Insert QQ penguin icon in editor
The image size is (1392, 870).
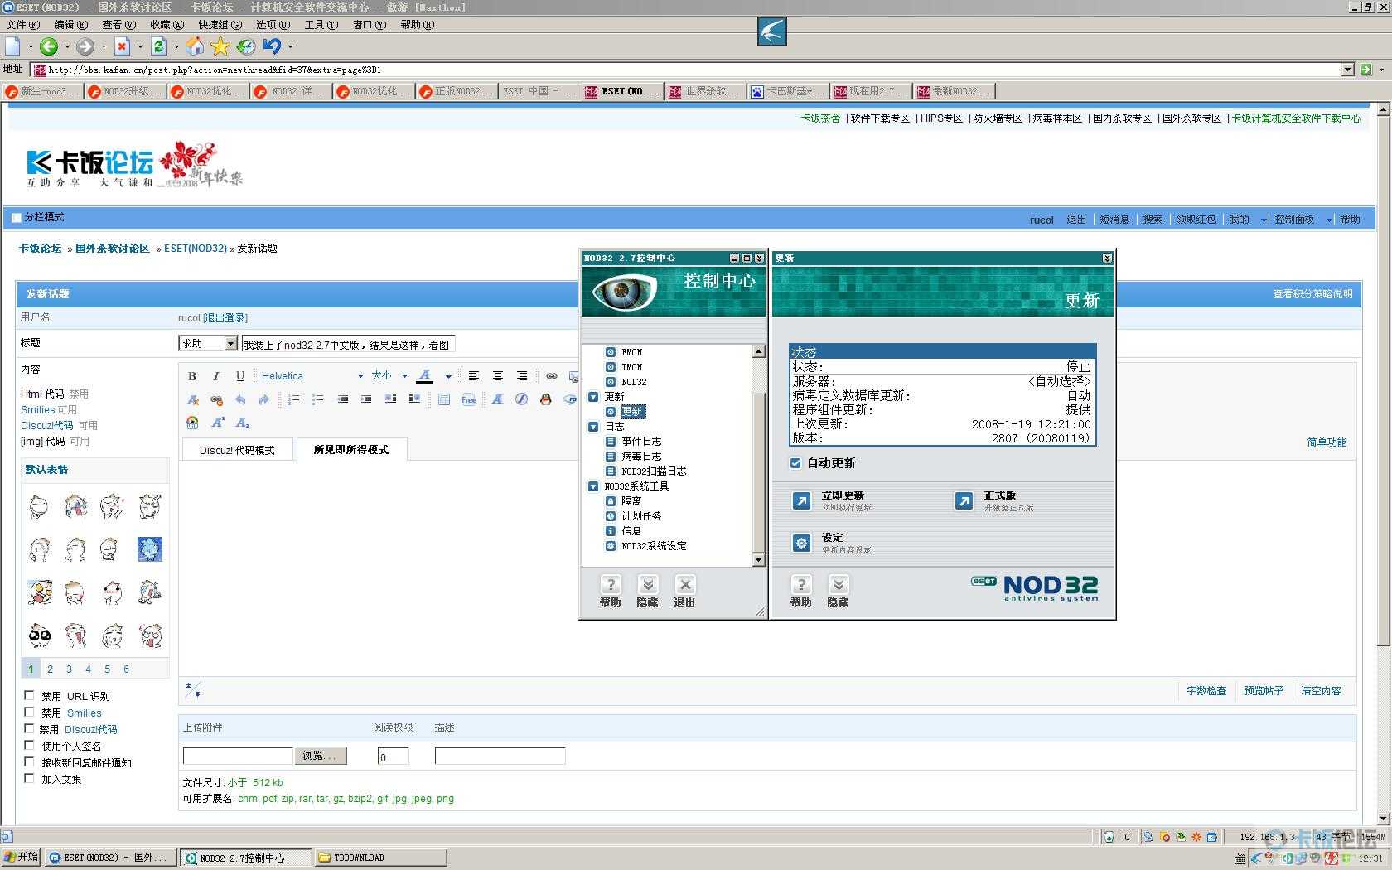[x=545, y=399]
